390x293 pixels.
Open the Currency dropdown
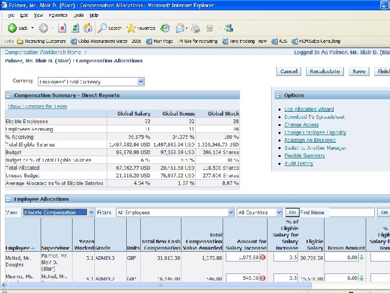click(x=141, y=82)
